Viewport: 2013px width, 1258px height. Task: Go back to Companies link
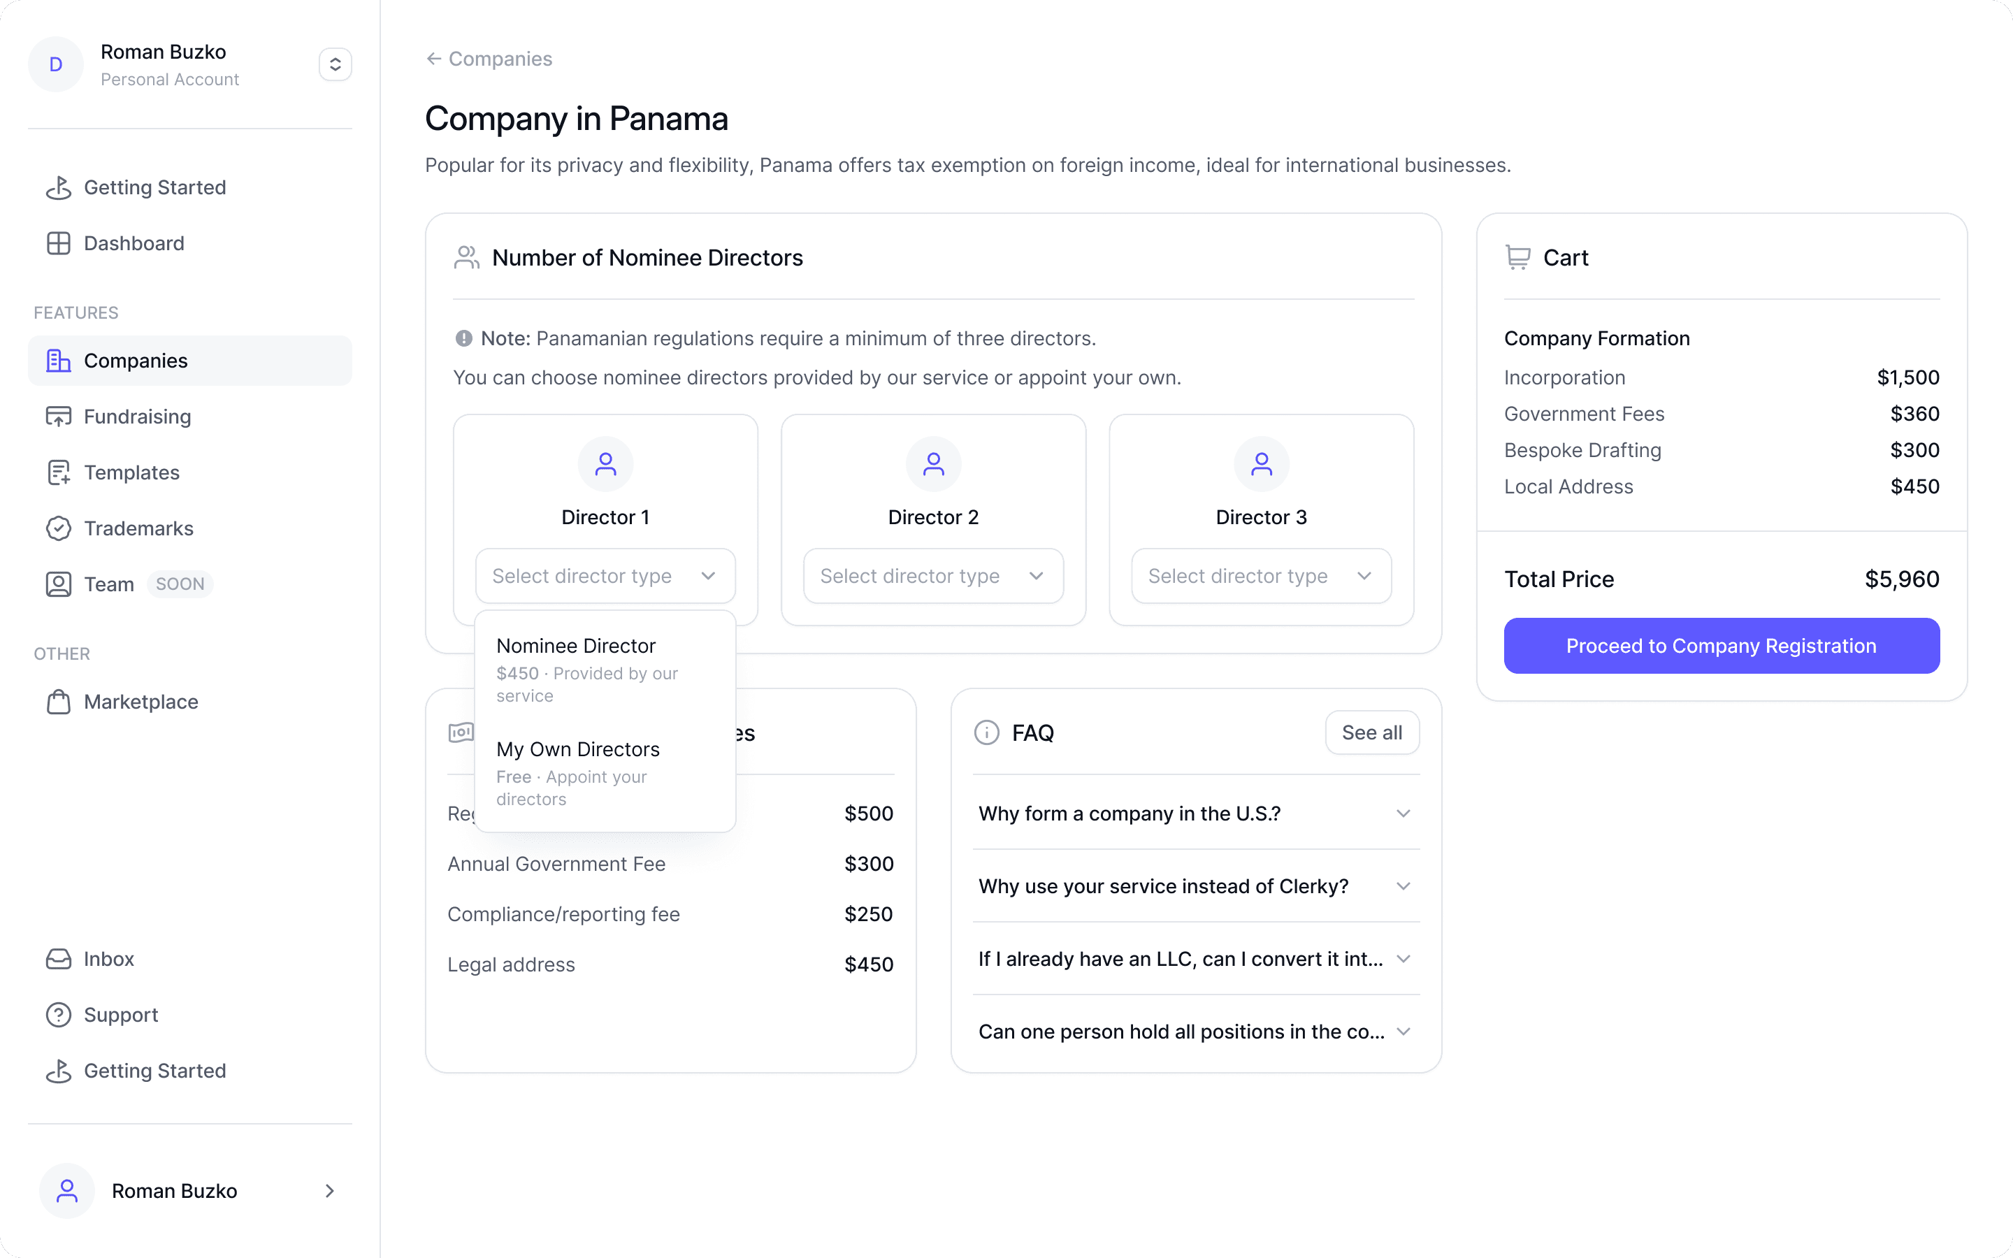[x=489, y=58]
